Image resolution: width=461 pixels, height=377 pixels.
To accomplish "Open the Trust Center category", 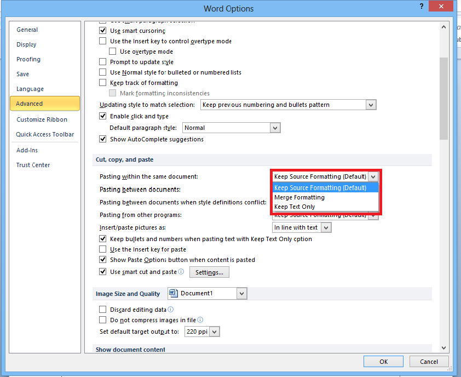I will 33,165.
